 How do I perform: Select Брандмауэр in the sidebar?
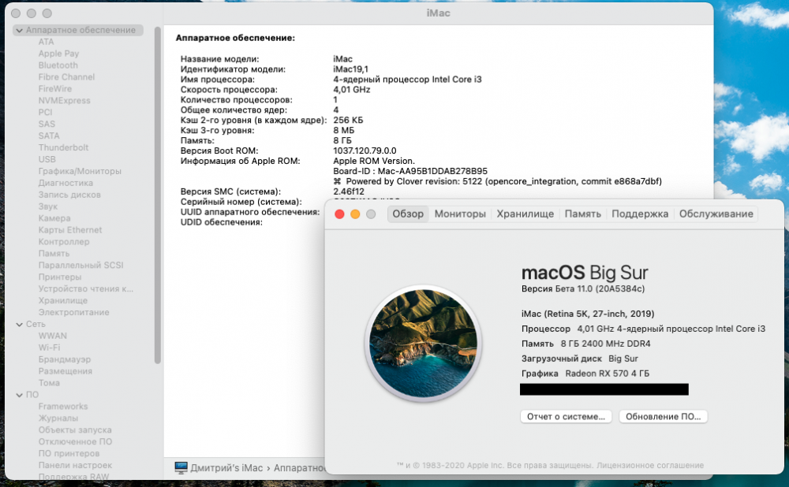coord(65,359)
